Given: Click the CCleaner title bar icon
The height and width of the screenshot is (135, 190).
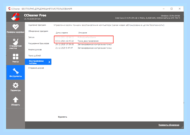Looking at the screenshot, I should 9,9.
